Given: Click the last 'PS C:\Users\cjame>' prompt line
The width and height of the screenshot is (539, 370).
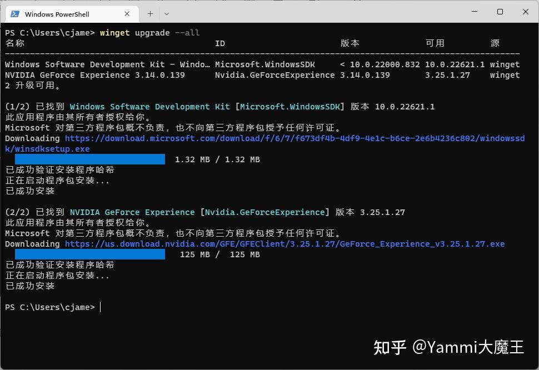Looking at the screenshot, I should 50,307.
